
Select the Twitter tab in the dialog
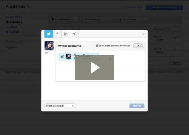pos(49,34)
